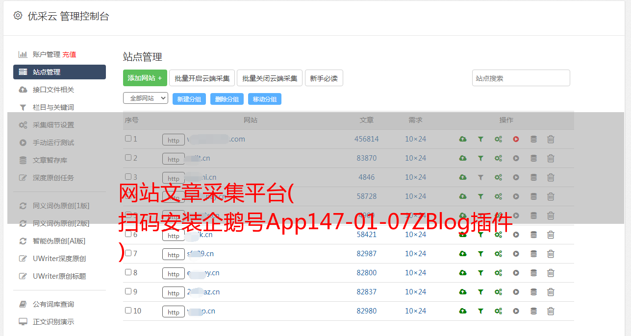Check the box for site 8
The height and width of the screenshot is (336, 631).
tap(128, 272)
